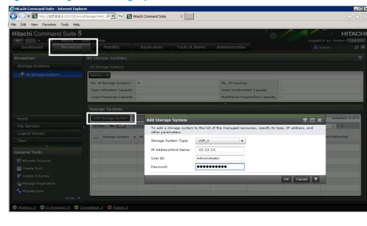
Task: Click Cancel in Add Storage System dialog
Action: 302,179
